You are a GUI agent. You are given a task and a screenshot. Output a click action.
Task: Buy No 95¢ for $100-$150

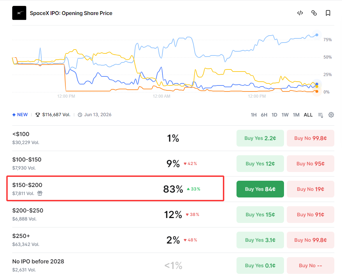click(x=310, y=164)
